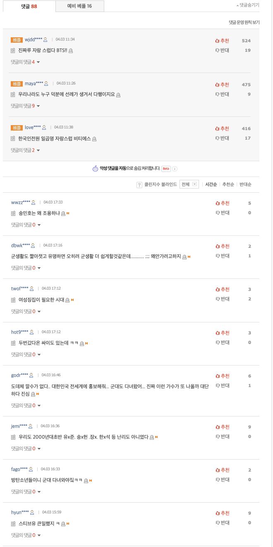
Task: Expand the 9 replies under maya's comment
Action: point(25,106)
